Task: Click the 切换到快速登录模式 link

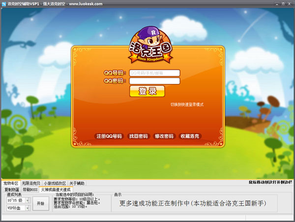Action: coord(187,105)
